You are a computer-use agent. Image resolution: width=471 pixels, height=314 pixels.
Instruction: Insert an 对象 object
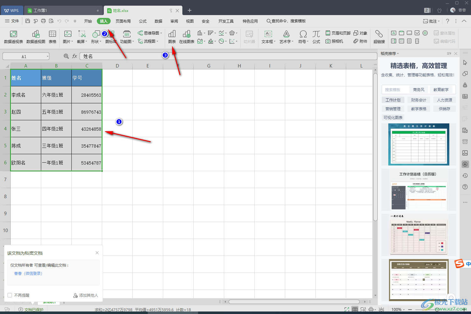pyautogui.click(x=360, y=33)
